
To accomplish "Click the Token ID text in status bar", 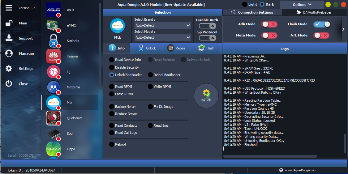I will [x=31, y=170].
